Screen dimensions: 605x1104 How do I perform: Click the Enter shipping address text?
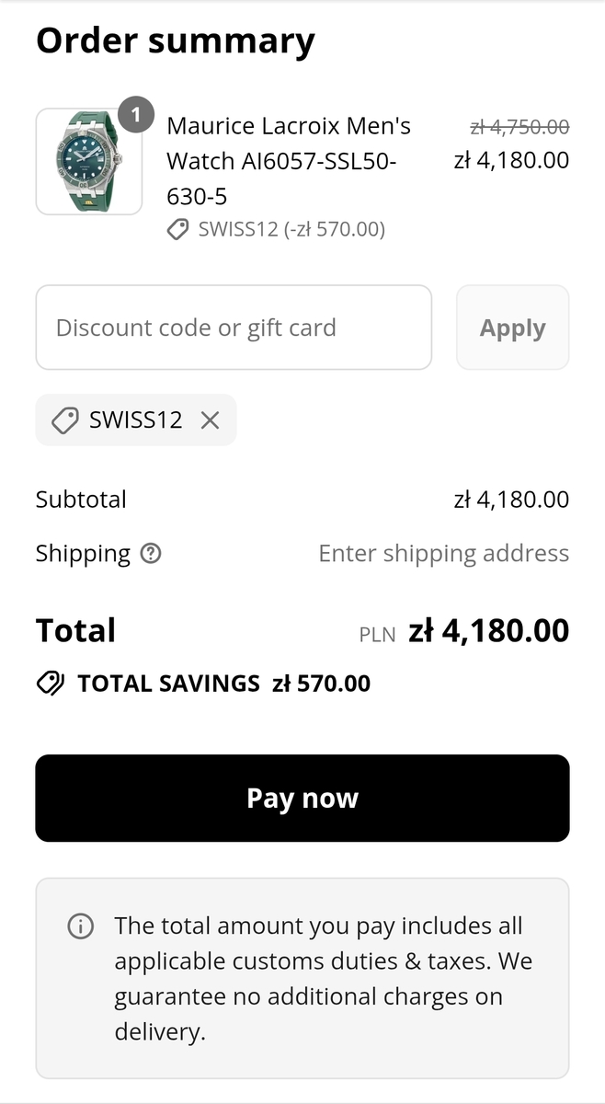coord(443,553)
